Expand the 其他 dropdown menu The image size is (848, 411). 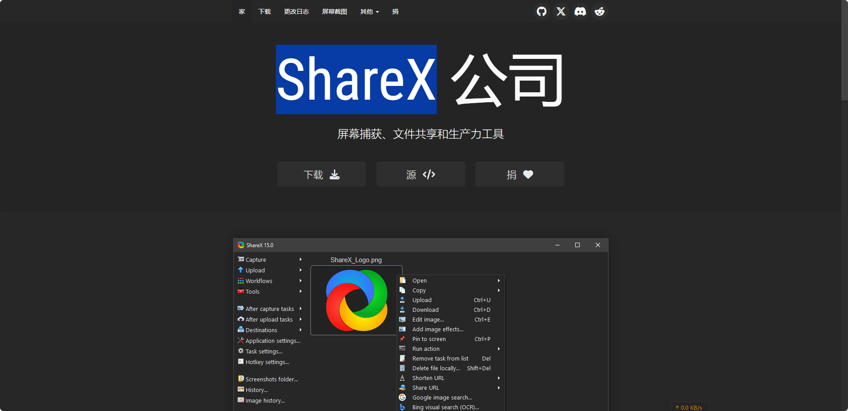369,12
